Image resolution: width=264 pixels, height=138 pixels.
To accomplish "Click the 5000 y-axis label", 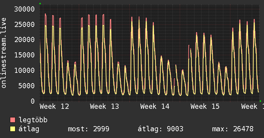I will coord(27,86).
